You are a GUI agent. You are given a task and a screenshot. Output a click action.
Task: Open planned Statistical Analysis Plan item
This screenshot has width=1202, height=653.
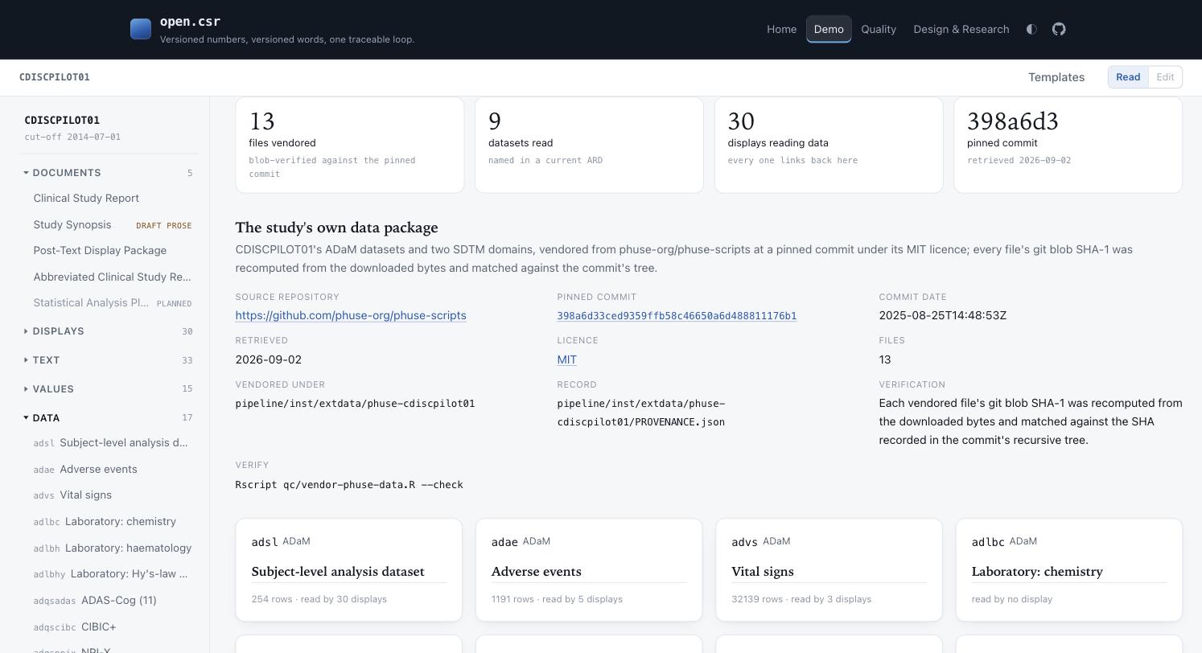[113, 303]
